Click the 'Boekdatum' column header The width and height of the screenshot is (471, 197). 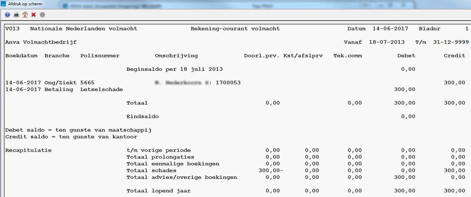(21, 55)
